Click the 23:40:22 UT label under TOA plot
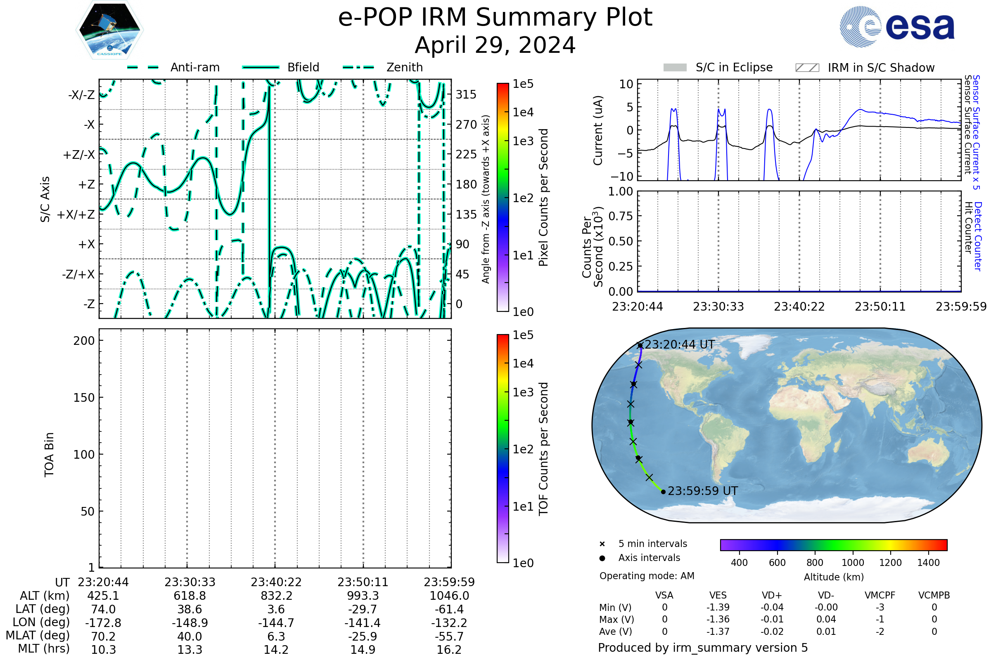 coord(276,582)
